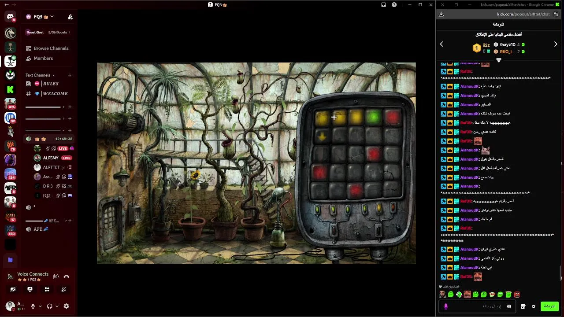Image resolution: width=564 pixels, height=317 pixels.
Task: Expand the Boost Goal details arrow
Action: click(x=69, y=32)
